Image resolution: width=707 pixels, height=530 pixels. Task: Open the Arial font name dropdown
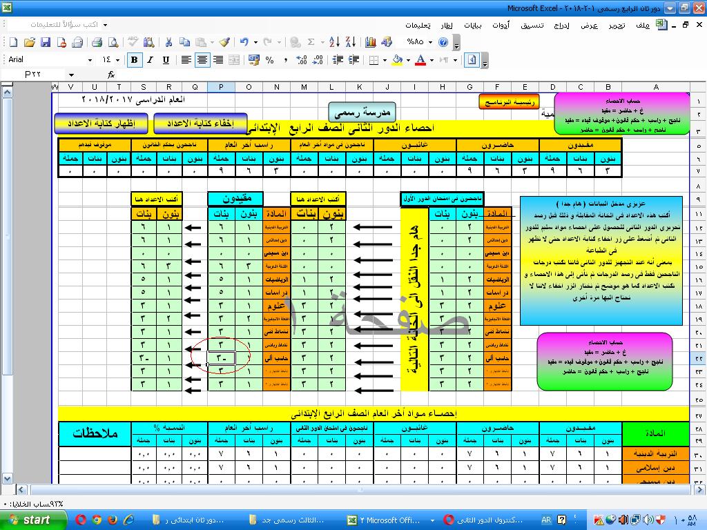(90, 60)
